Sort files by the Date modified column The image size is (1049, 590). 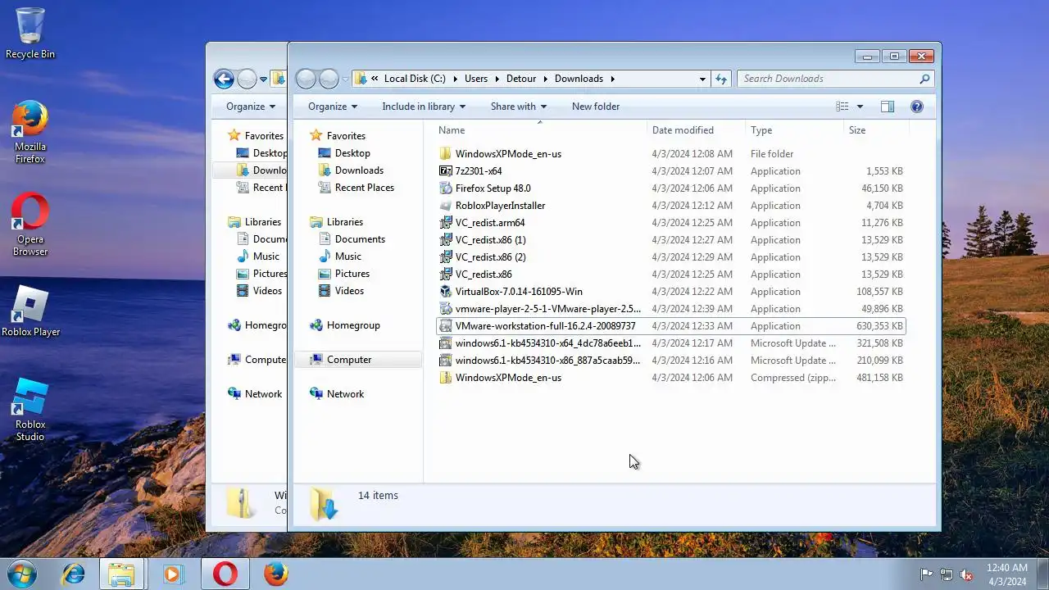coord(697,130)
